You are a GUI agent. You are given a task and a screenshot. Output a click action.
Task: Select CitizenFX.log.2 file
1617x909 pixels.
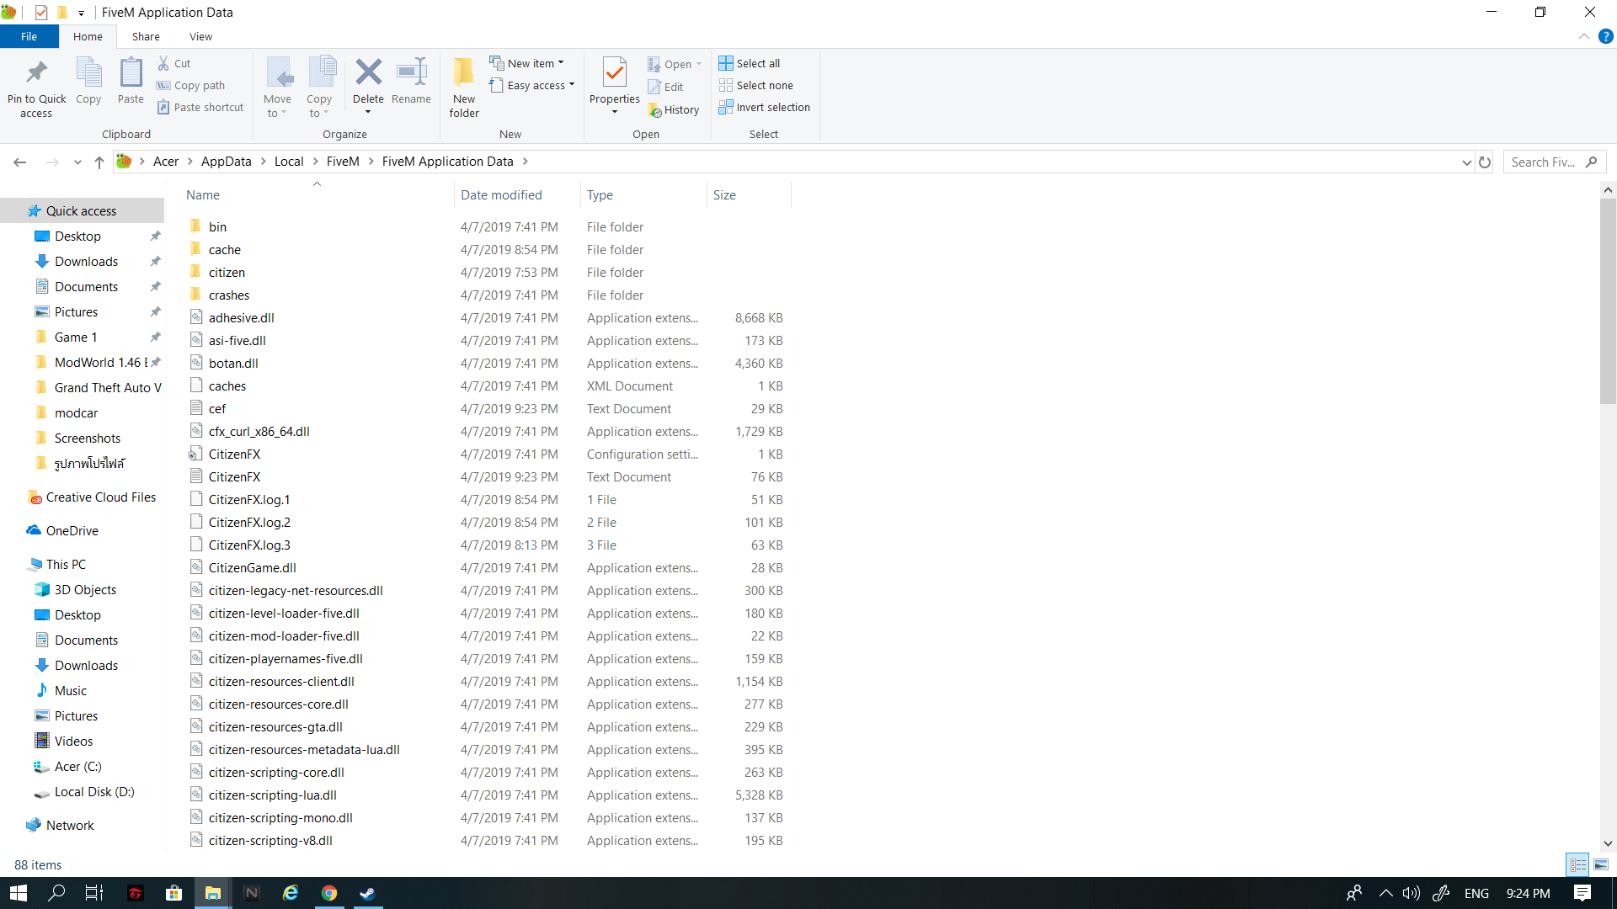coord(487,523)
